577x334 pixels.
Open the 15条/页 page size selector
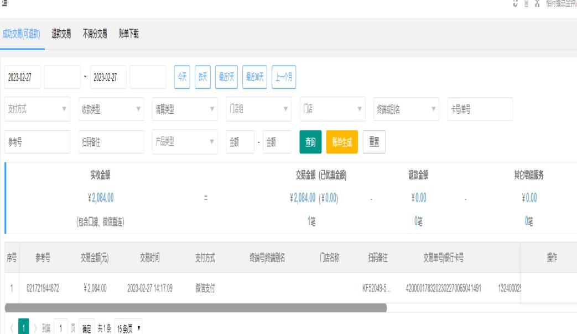(128, 328)
